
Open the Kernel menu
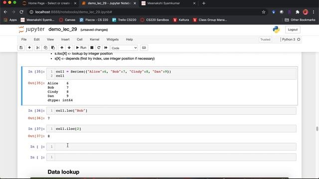pyautogui.click(x=94, y=39)
